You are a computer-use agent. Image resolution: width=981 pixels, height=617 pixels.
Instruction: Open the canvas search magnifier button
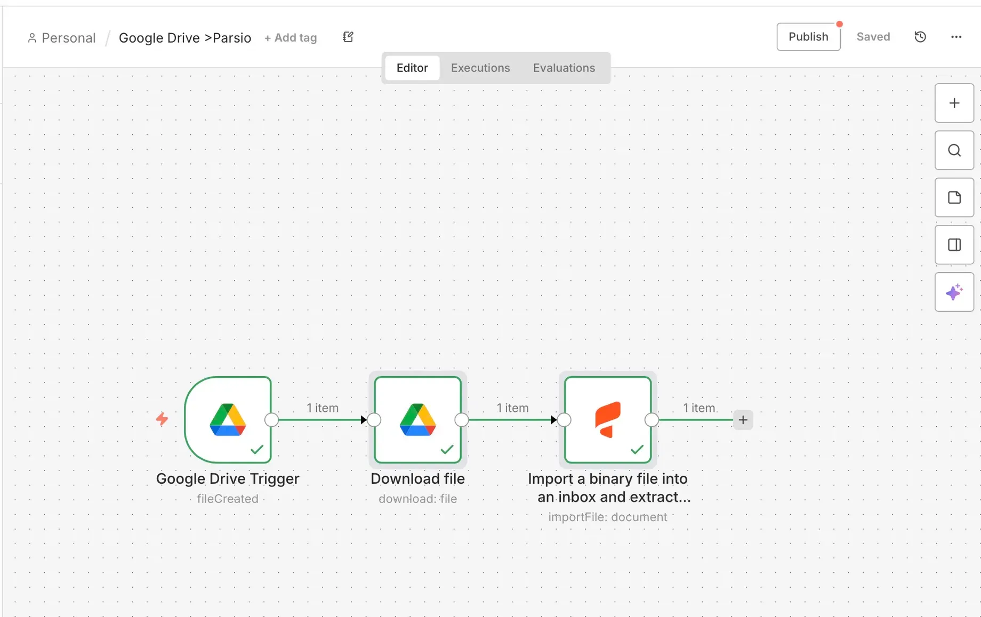tap(954, 150)
